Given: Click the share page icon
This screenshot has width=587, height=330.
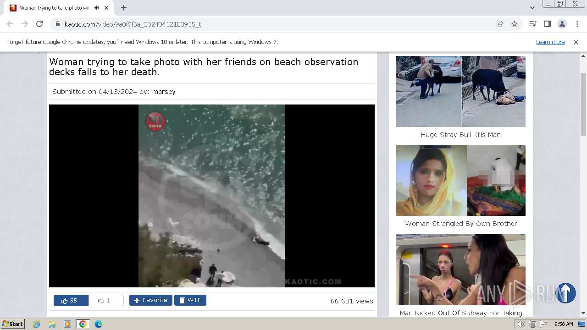Looking at the screenshot, I should click(500, 24).
